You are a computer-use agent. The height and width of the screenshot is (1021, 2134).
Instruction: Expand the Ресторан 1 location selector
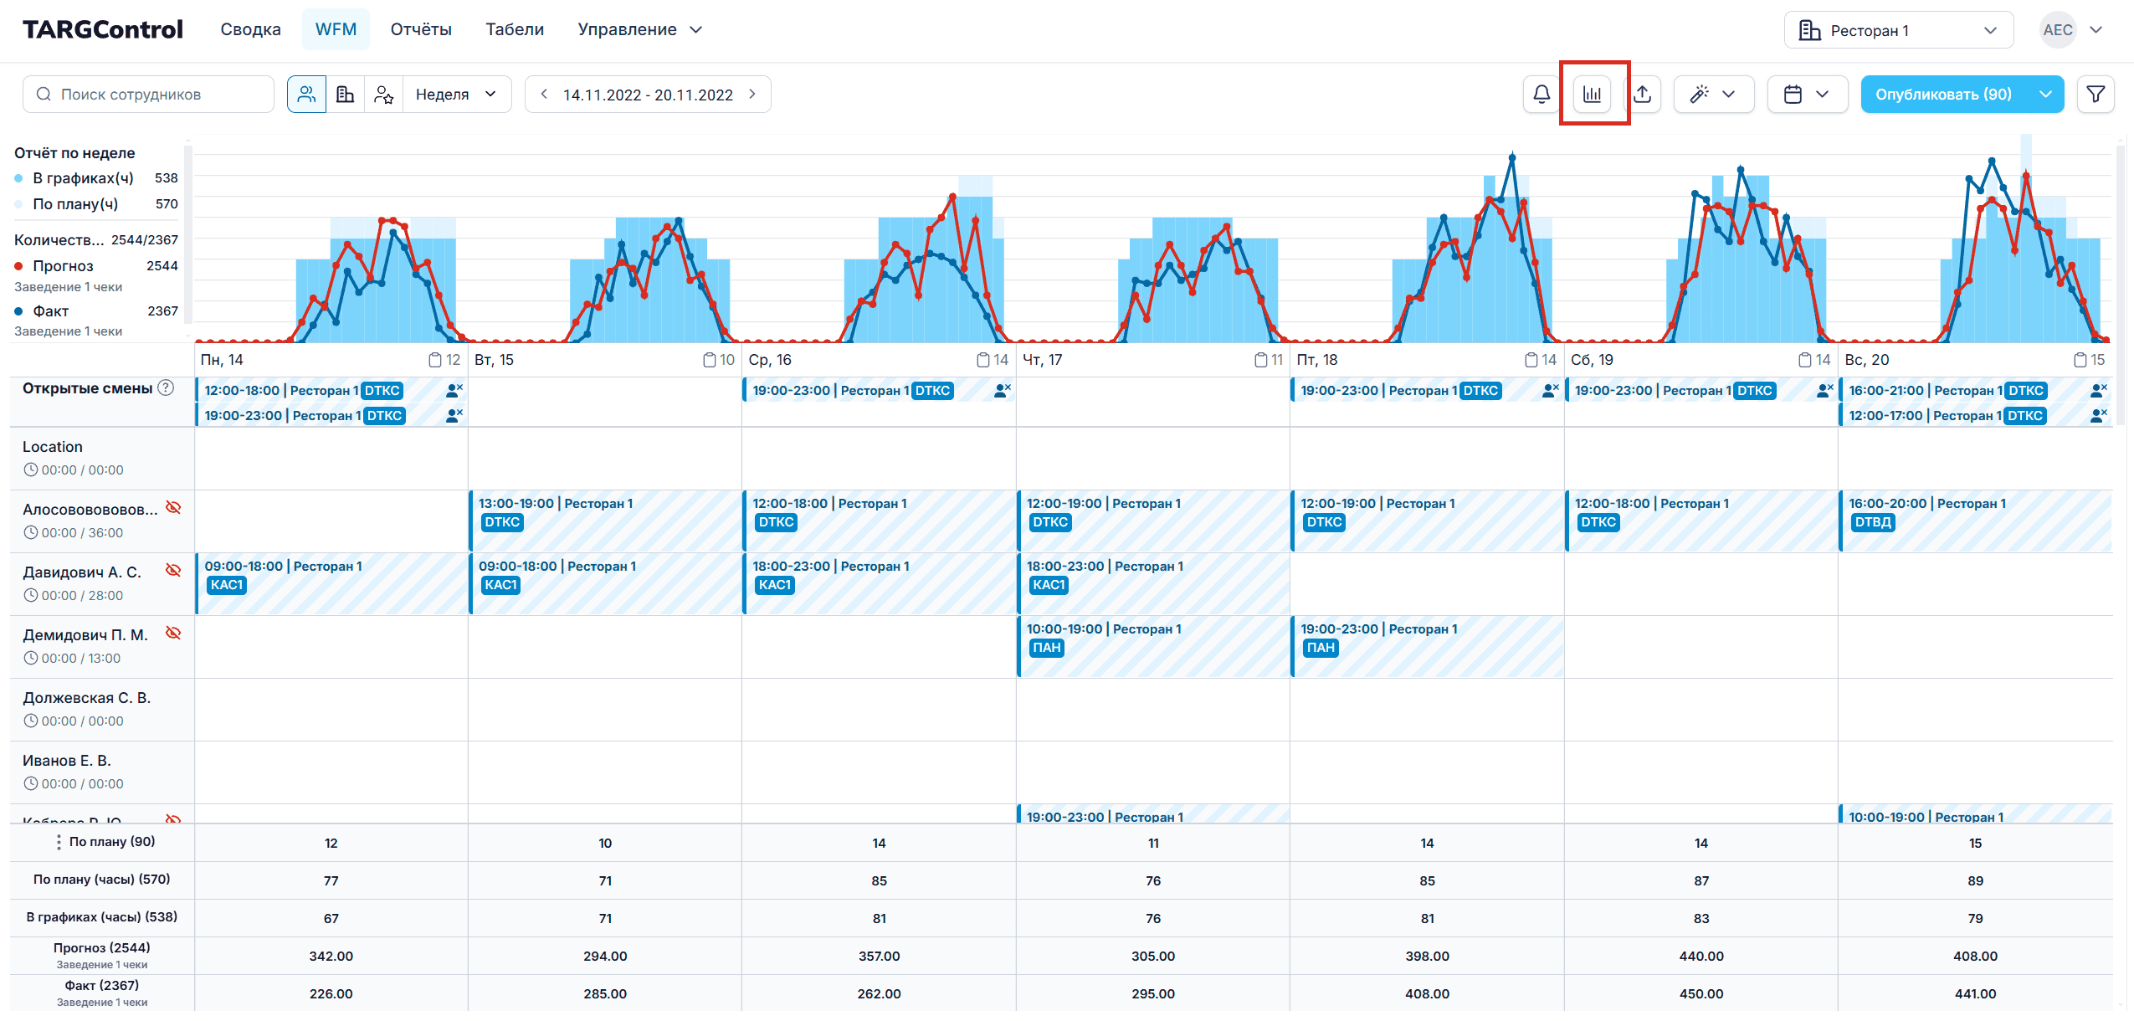pos(1896,31)
